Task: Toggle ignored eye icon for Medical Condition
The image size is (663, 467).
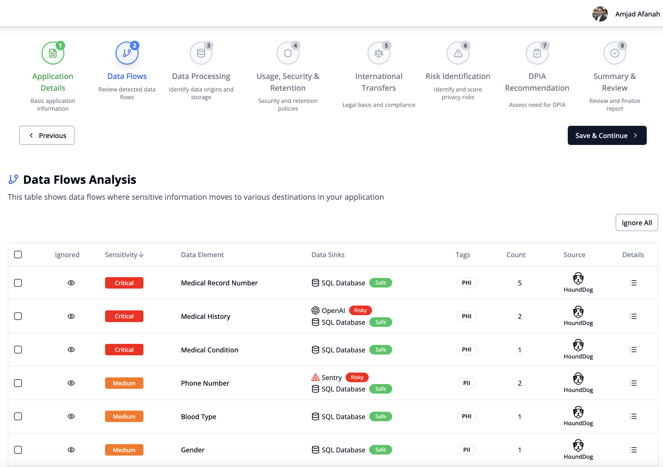Action: pos(71,349)
